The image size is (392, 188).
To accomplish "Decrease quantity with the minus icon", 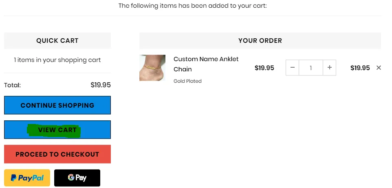I will [x=292, y=68].
